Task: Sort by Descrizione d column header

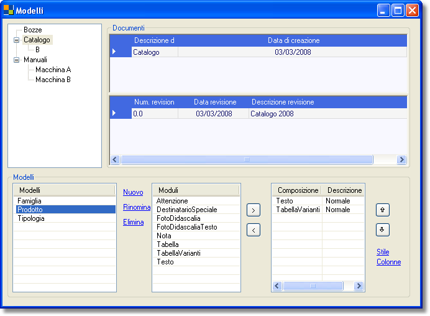Action: 154,40
